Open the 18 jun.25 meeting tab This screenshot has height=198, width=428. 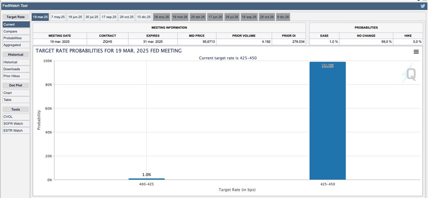[75, 17]
